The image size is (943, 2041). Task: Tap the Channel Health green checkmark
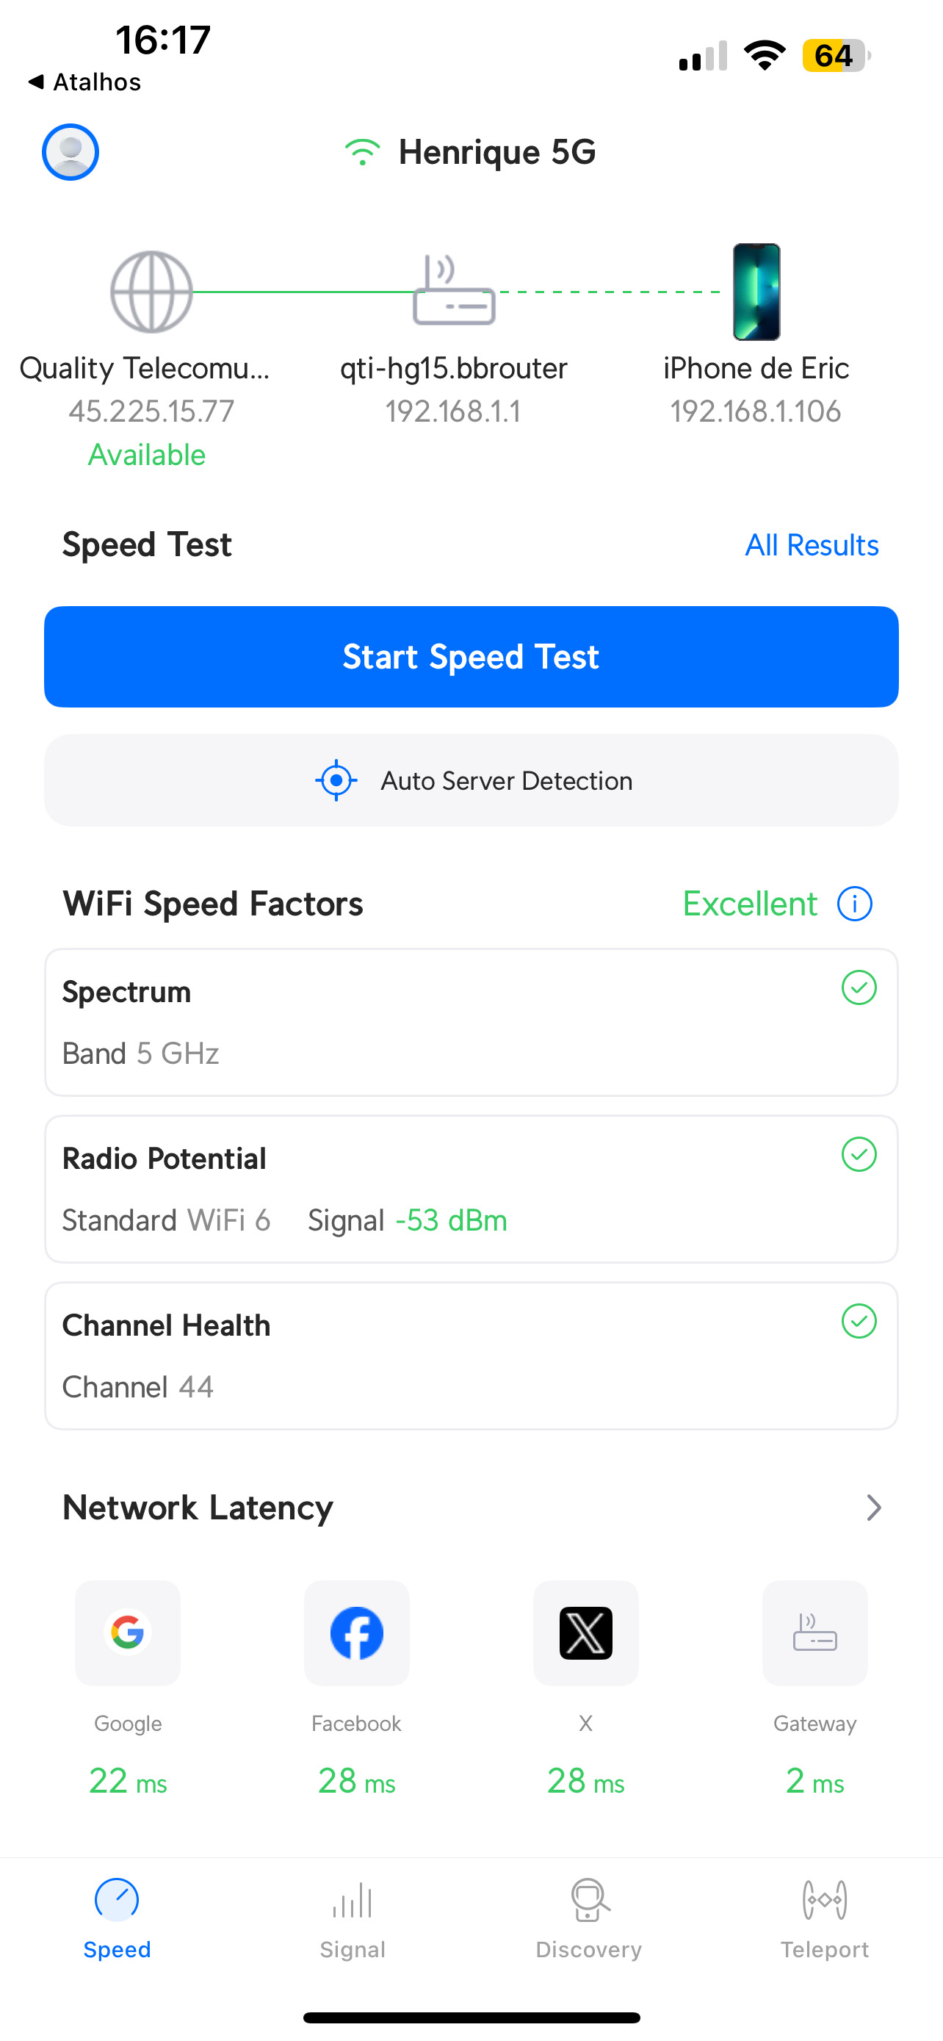coord(859,1321)
